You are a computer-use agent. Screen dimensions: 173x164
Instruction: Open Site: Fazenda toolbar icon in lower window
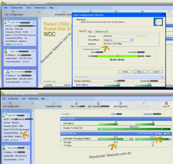(x=98, y=103)
